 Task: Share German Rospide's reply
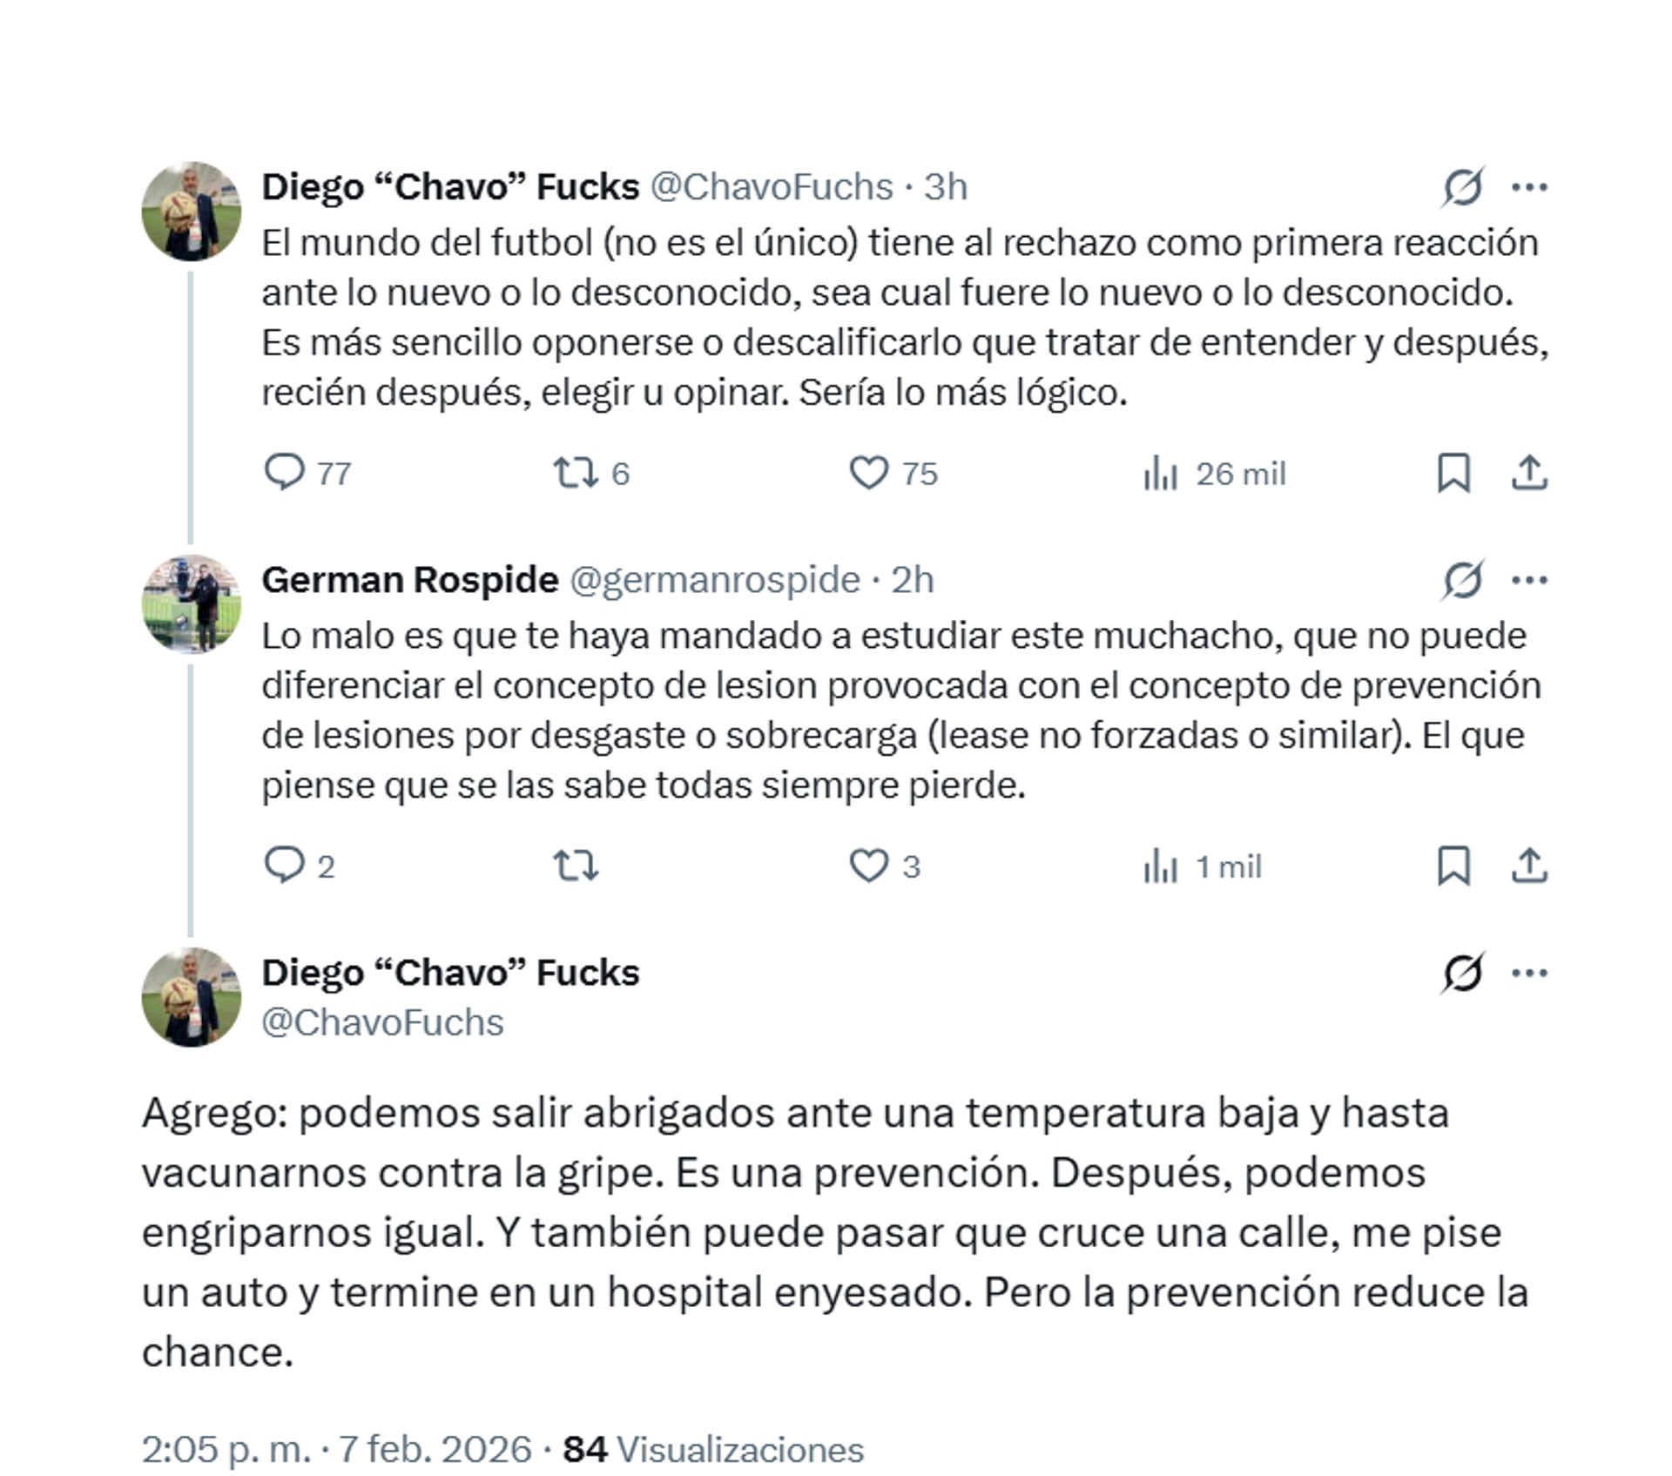pyautogui.click(x=1530, y=866)
